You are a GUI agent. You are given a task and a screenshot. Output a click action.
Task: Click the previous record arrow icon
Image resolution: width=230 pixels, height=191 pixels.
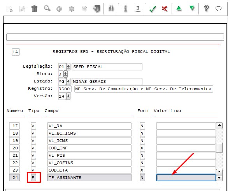point(59,9)
